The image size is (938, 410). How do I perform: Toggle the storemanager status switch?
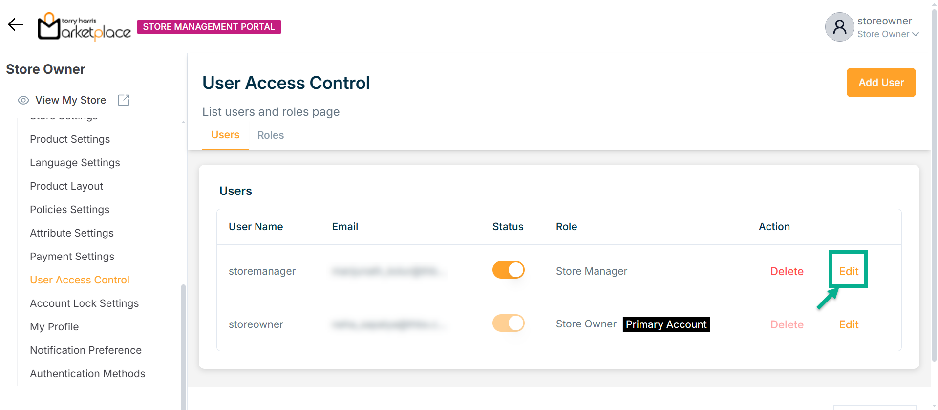(508, 270)
